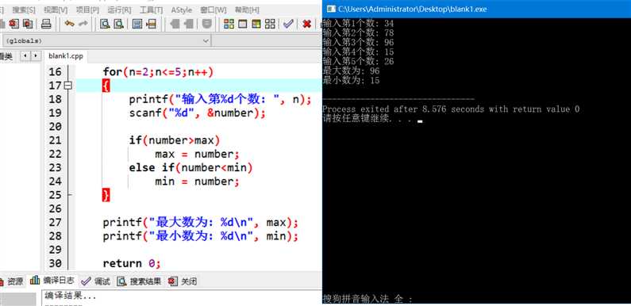This screenshot has width=631, height=306.
Task: Click the 关闭 bottom panel tab
Action: pos(183,281)
